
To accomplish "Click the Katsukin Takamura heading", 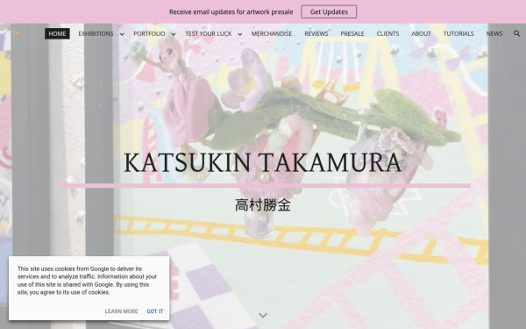I will click(x=263, y=162).
